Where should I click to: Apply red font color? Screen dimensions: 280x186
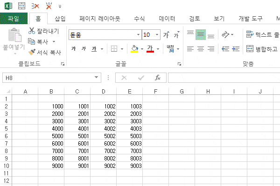tap(150, 49)
